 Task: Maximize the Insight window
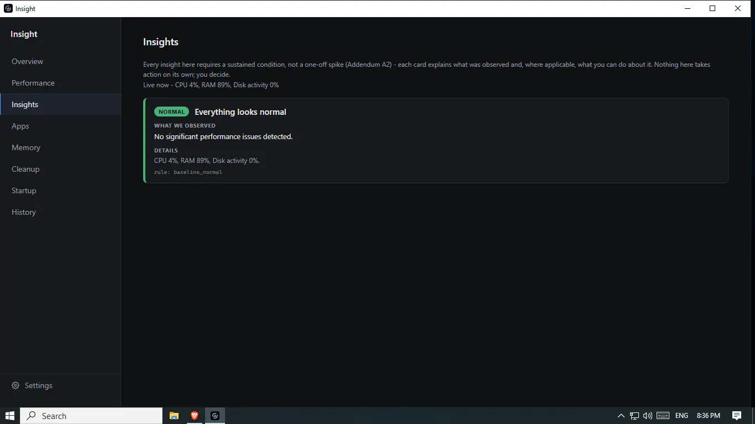point(712,8)
